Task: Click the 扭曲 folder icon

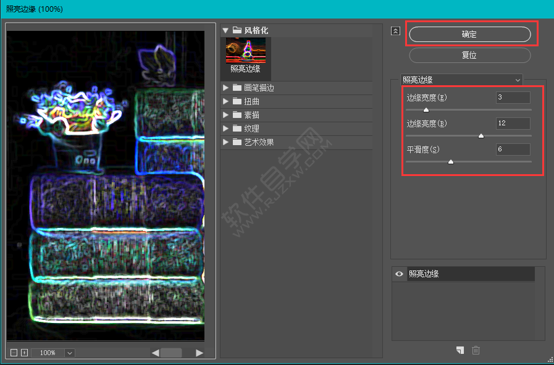Action: point(237,101)
